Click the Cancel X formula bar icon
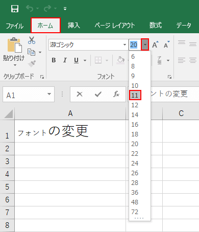 click(80, 94)
